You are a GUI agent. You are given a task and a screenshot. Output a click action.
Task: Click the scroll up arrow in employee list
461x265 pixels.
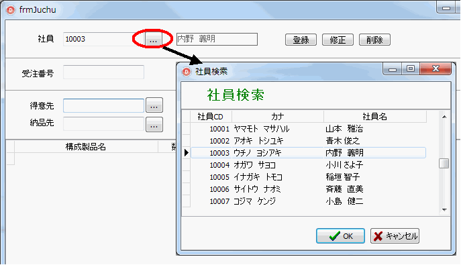[444, 117]
